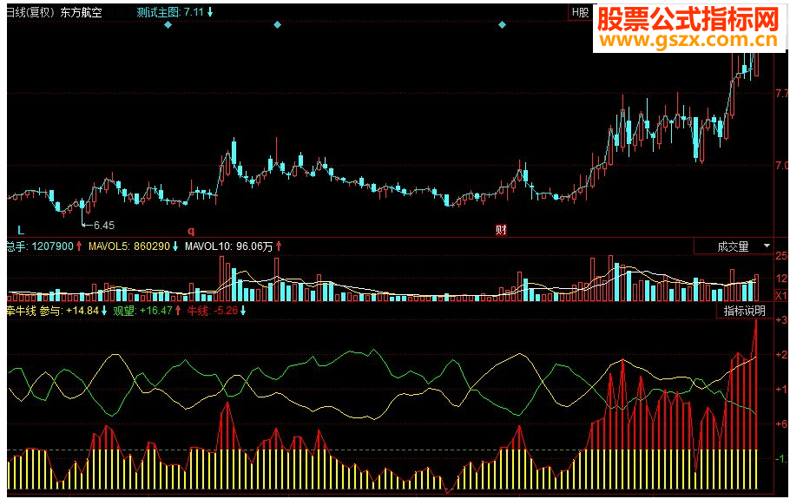Click the H股 button

[x=581, y=13]
